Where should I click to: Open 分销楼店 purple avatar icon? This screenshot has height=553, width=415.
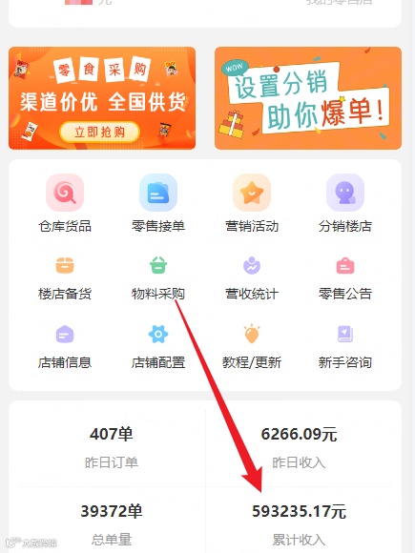[345, 193]
